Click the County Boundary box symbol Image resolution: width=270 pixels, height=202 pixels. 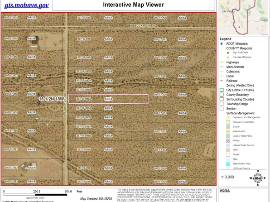[222, 95]
